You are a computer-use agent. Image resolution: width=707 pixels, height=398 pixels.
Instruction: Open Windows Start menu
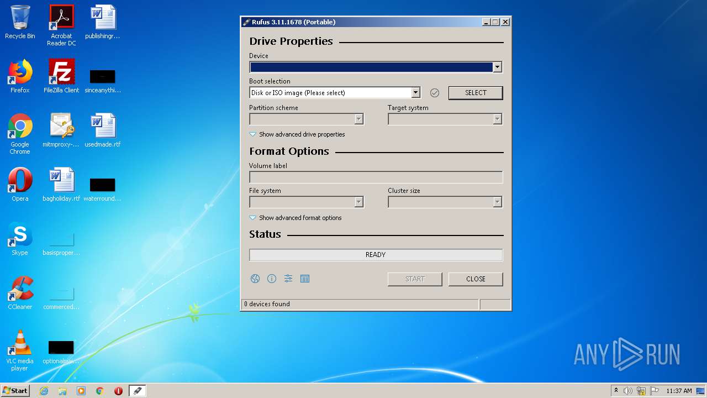[x=15, y=391]
